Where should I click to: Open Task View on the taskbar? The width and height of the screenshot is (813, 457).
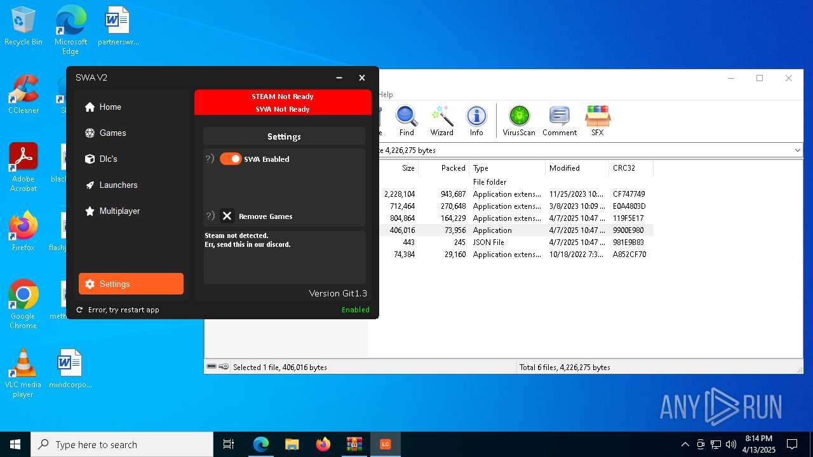click(x=229, y=444)
